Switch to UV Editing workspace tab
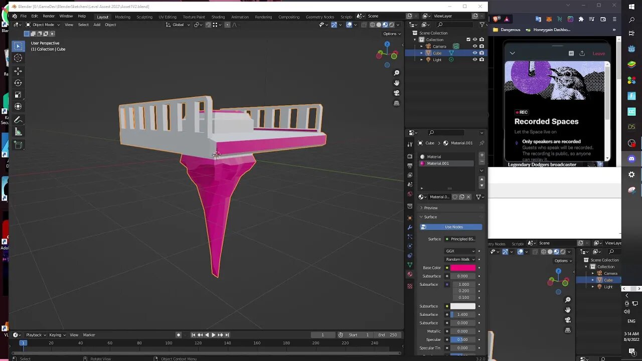Image resolution: width=642 pixels, height=361 pixels. (x=168, y=17)
